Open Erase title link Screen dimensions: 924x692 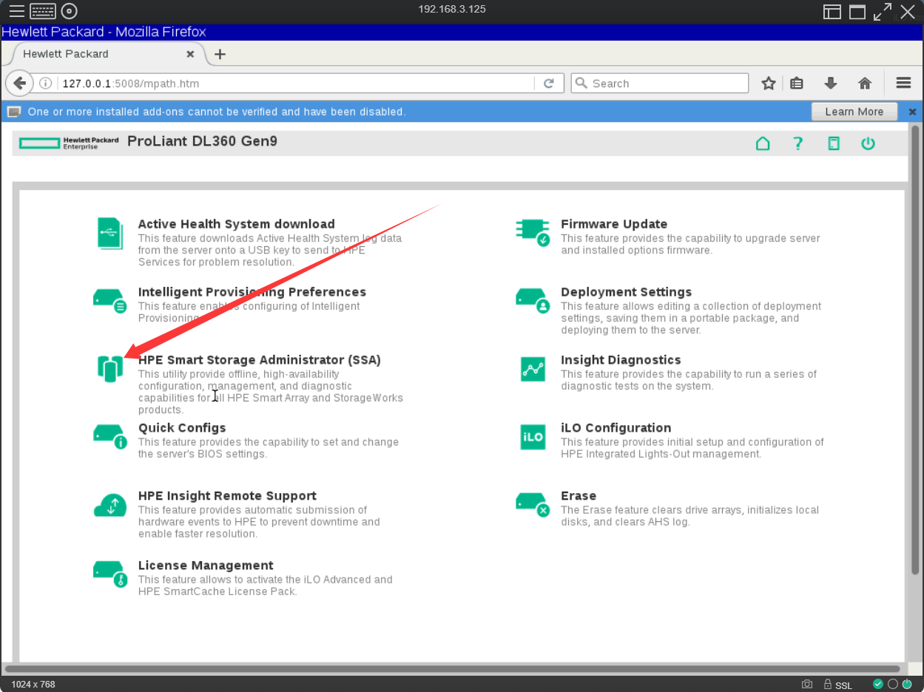[579, 496]
